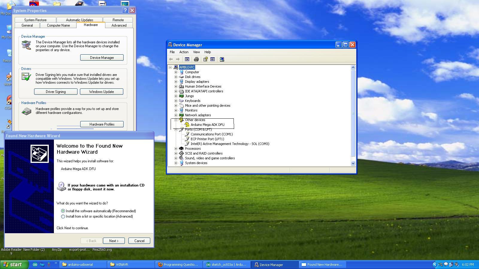Click the Arduino icon in Quick Launch
This screenshot has width=479, height=269.
35,265
